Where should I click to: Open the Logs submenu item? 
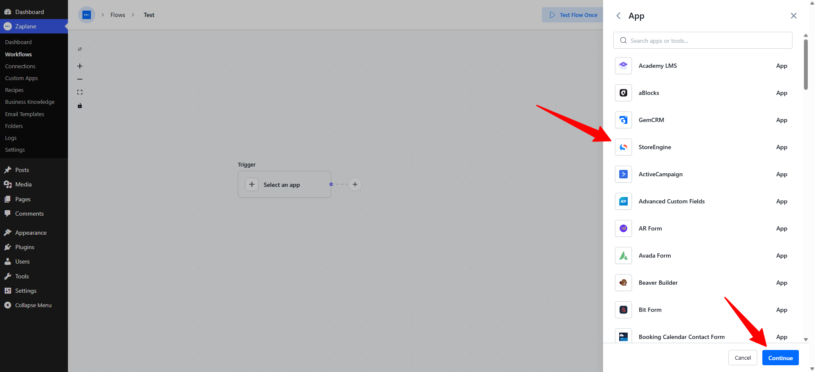point(11,138)
